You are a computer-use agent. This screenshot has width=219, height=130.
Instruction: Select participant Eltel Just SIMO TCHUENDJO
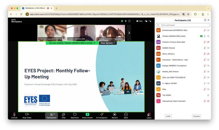pyautogui.click(x=183, y=77)
